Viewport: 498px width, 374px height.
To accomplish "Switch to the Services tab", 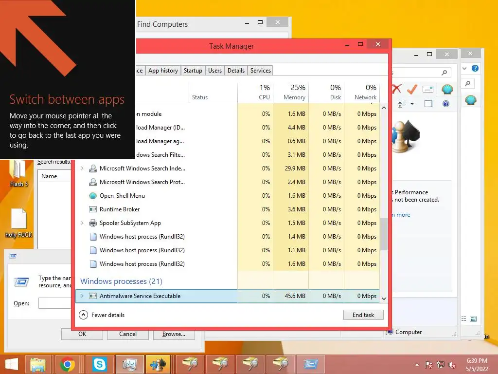I will [261, 70].
